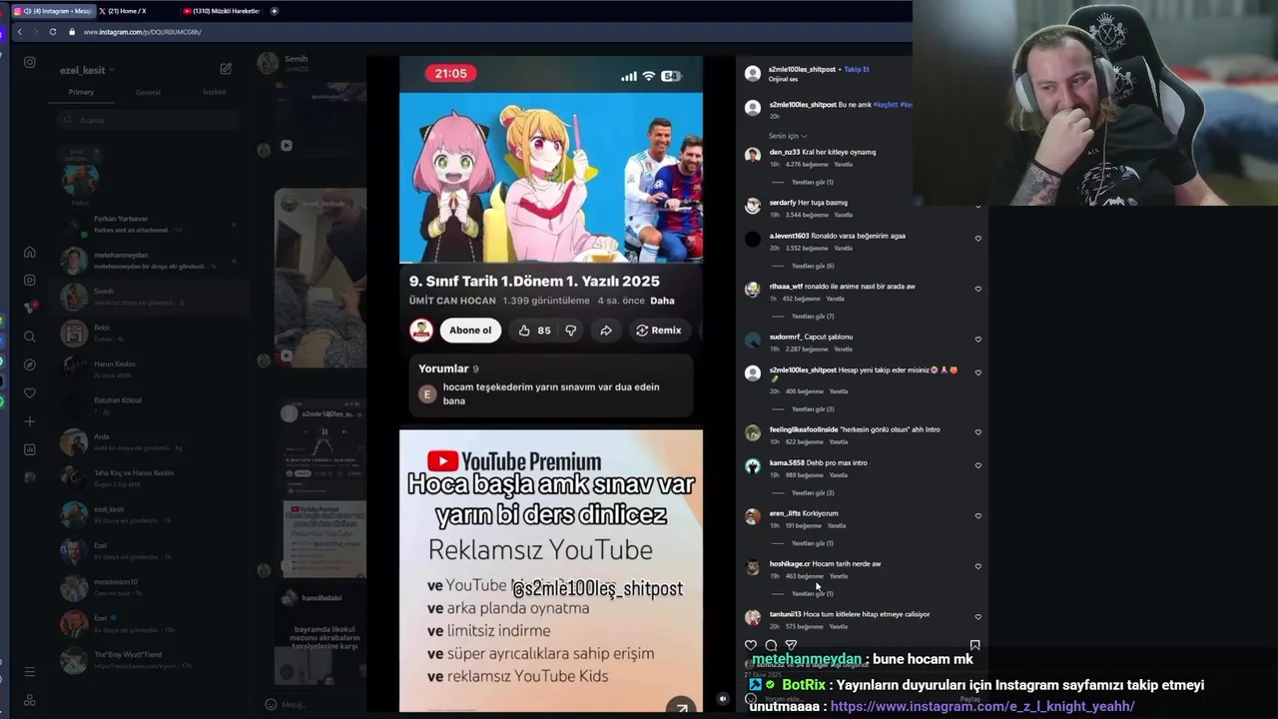
Task: Open Explore compass icon in sidebar
Action: coord(30,364)
